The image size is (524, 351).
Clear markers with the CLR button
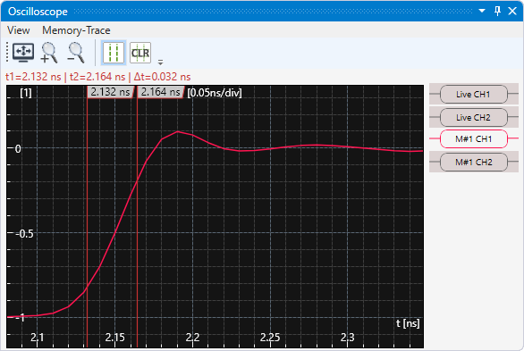tap(140, 53)
